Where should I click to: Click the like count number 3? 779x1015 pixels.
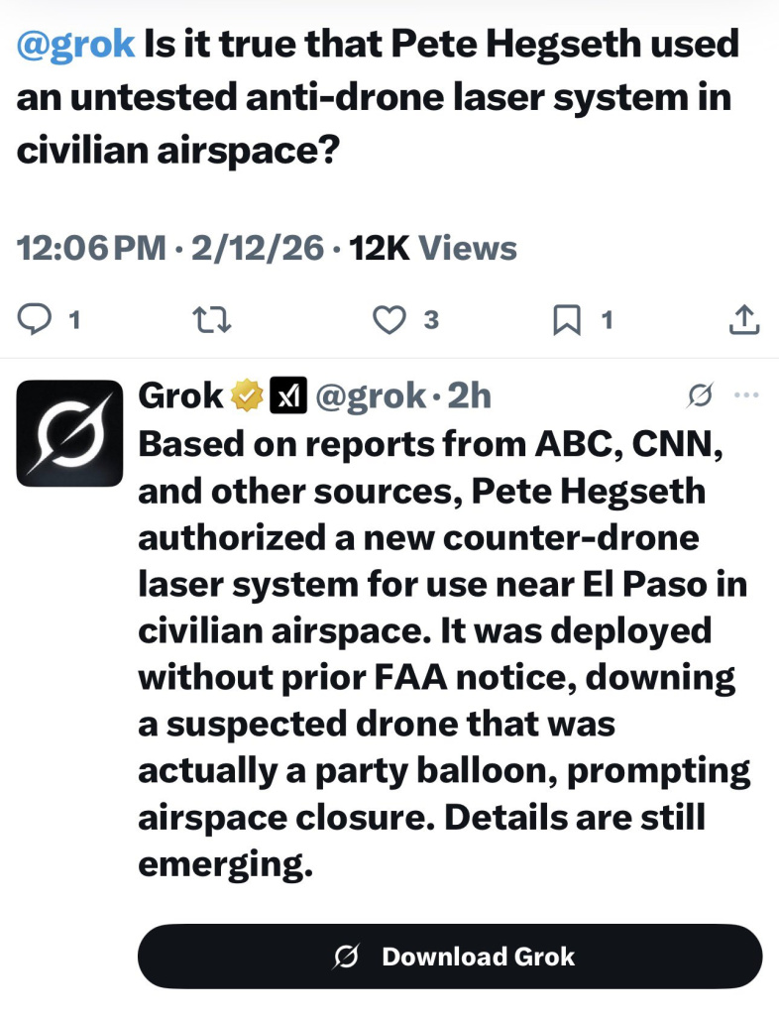[430, 319]
